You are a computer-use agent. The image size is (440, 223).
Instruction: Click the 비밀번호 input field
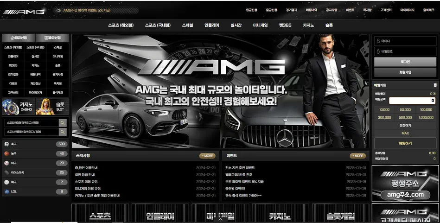(405, 51)
